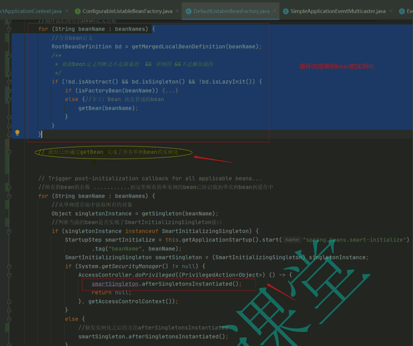
Task: Expand folded isFactoryBean block using gutter plus marker
Action: coord(9,91)
